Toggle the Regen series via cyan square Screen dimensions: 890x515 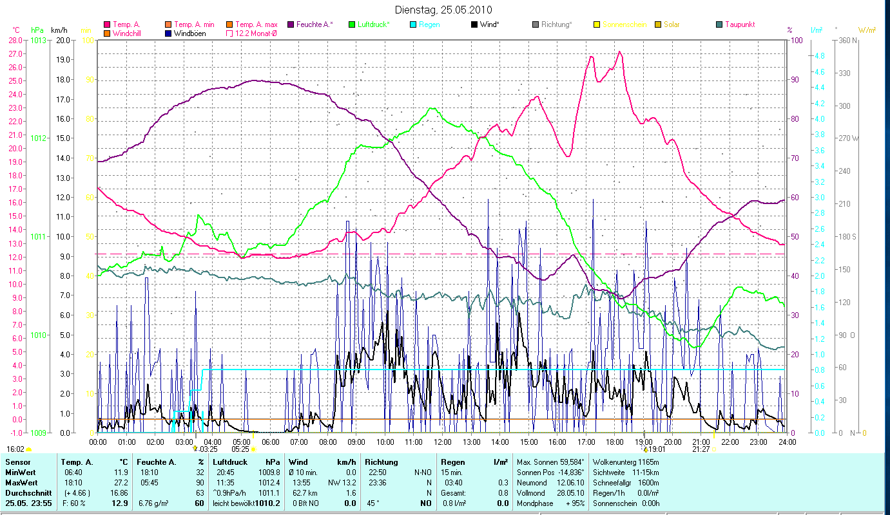click(x=413, y=24)
